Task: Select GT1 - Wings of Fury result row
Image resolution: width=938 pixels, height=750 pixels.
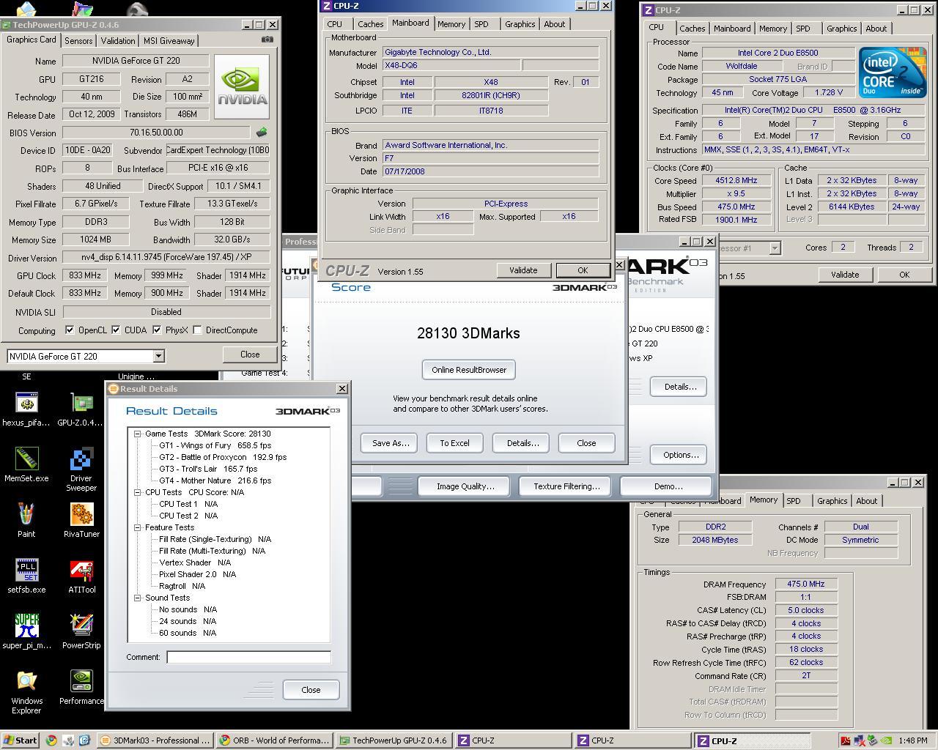Action: point(215,445)
